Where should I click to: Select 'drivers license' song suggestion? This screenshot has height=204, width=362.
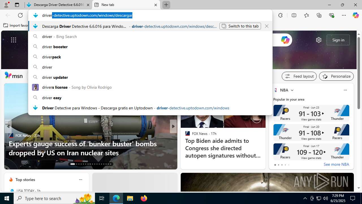coord(150,87)
